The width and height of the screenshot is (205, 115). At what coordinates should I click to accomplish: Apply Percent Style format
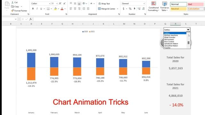point(130,9)
